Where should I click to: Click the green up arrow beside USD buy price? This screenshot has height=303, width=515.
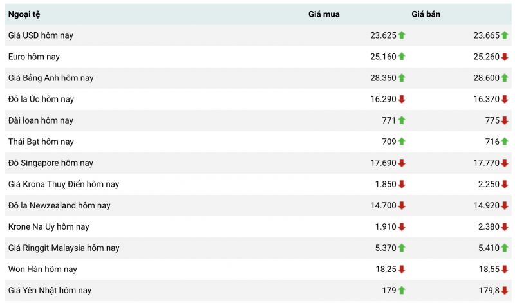tap(402, 35)
